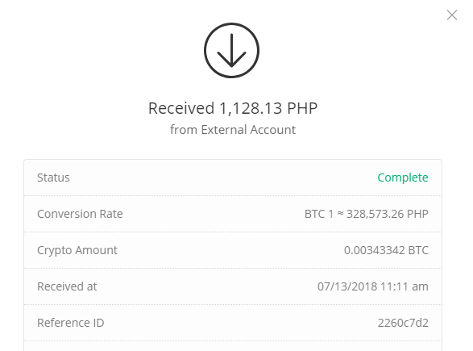Click the Conversion Rate row
The width and height of the screenshot is (473, 351).
click(x=233, y=214)
